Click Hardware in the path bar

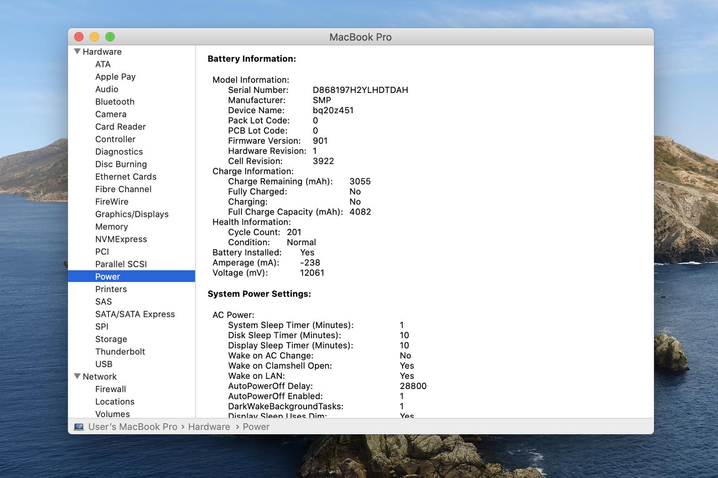click(x=209, y=427)
